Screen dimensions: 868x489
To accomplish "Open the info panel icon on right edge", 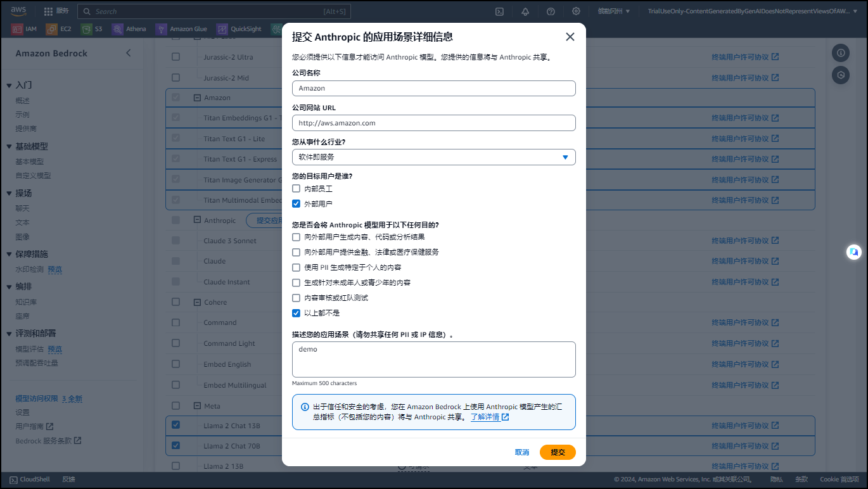I will (841, 53).
